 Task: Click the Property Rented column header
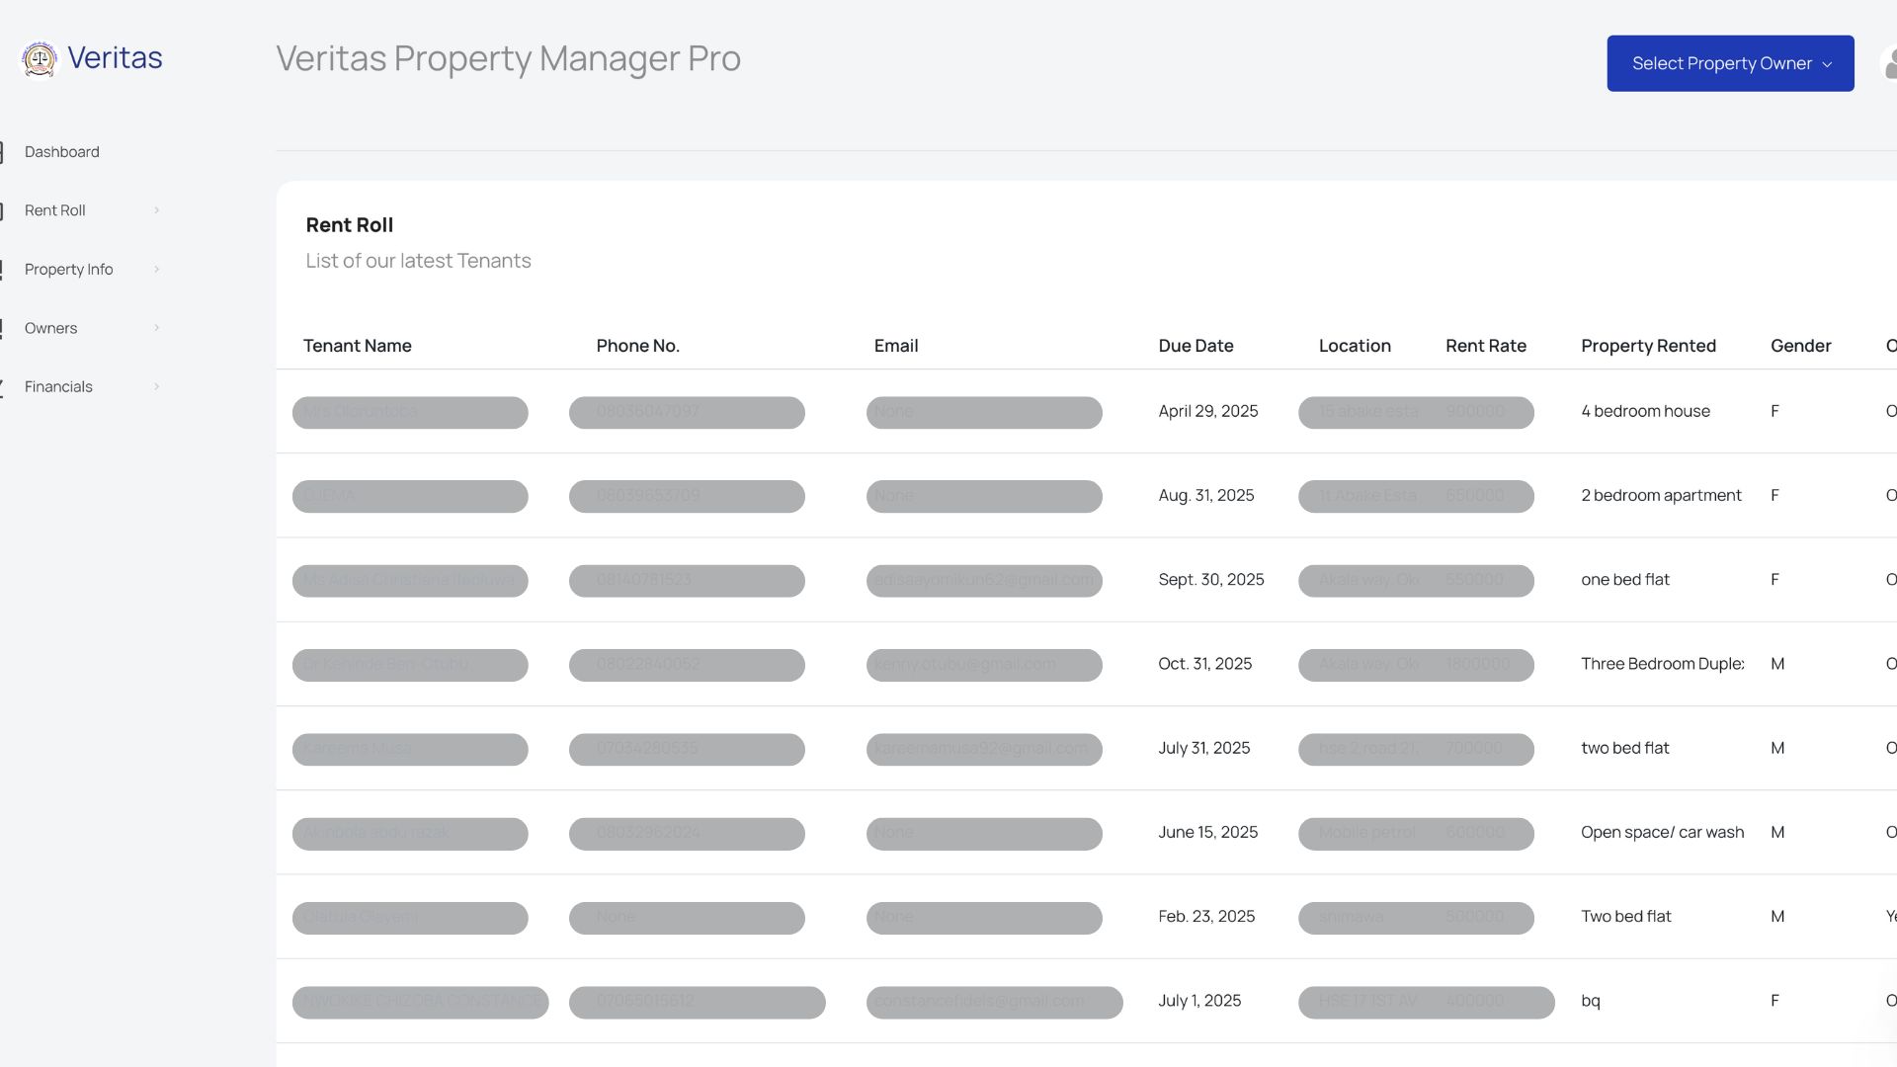[1648, 346]
